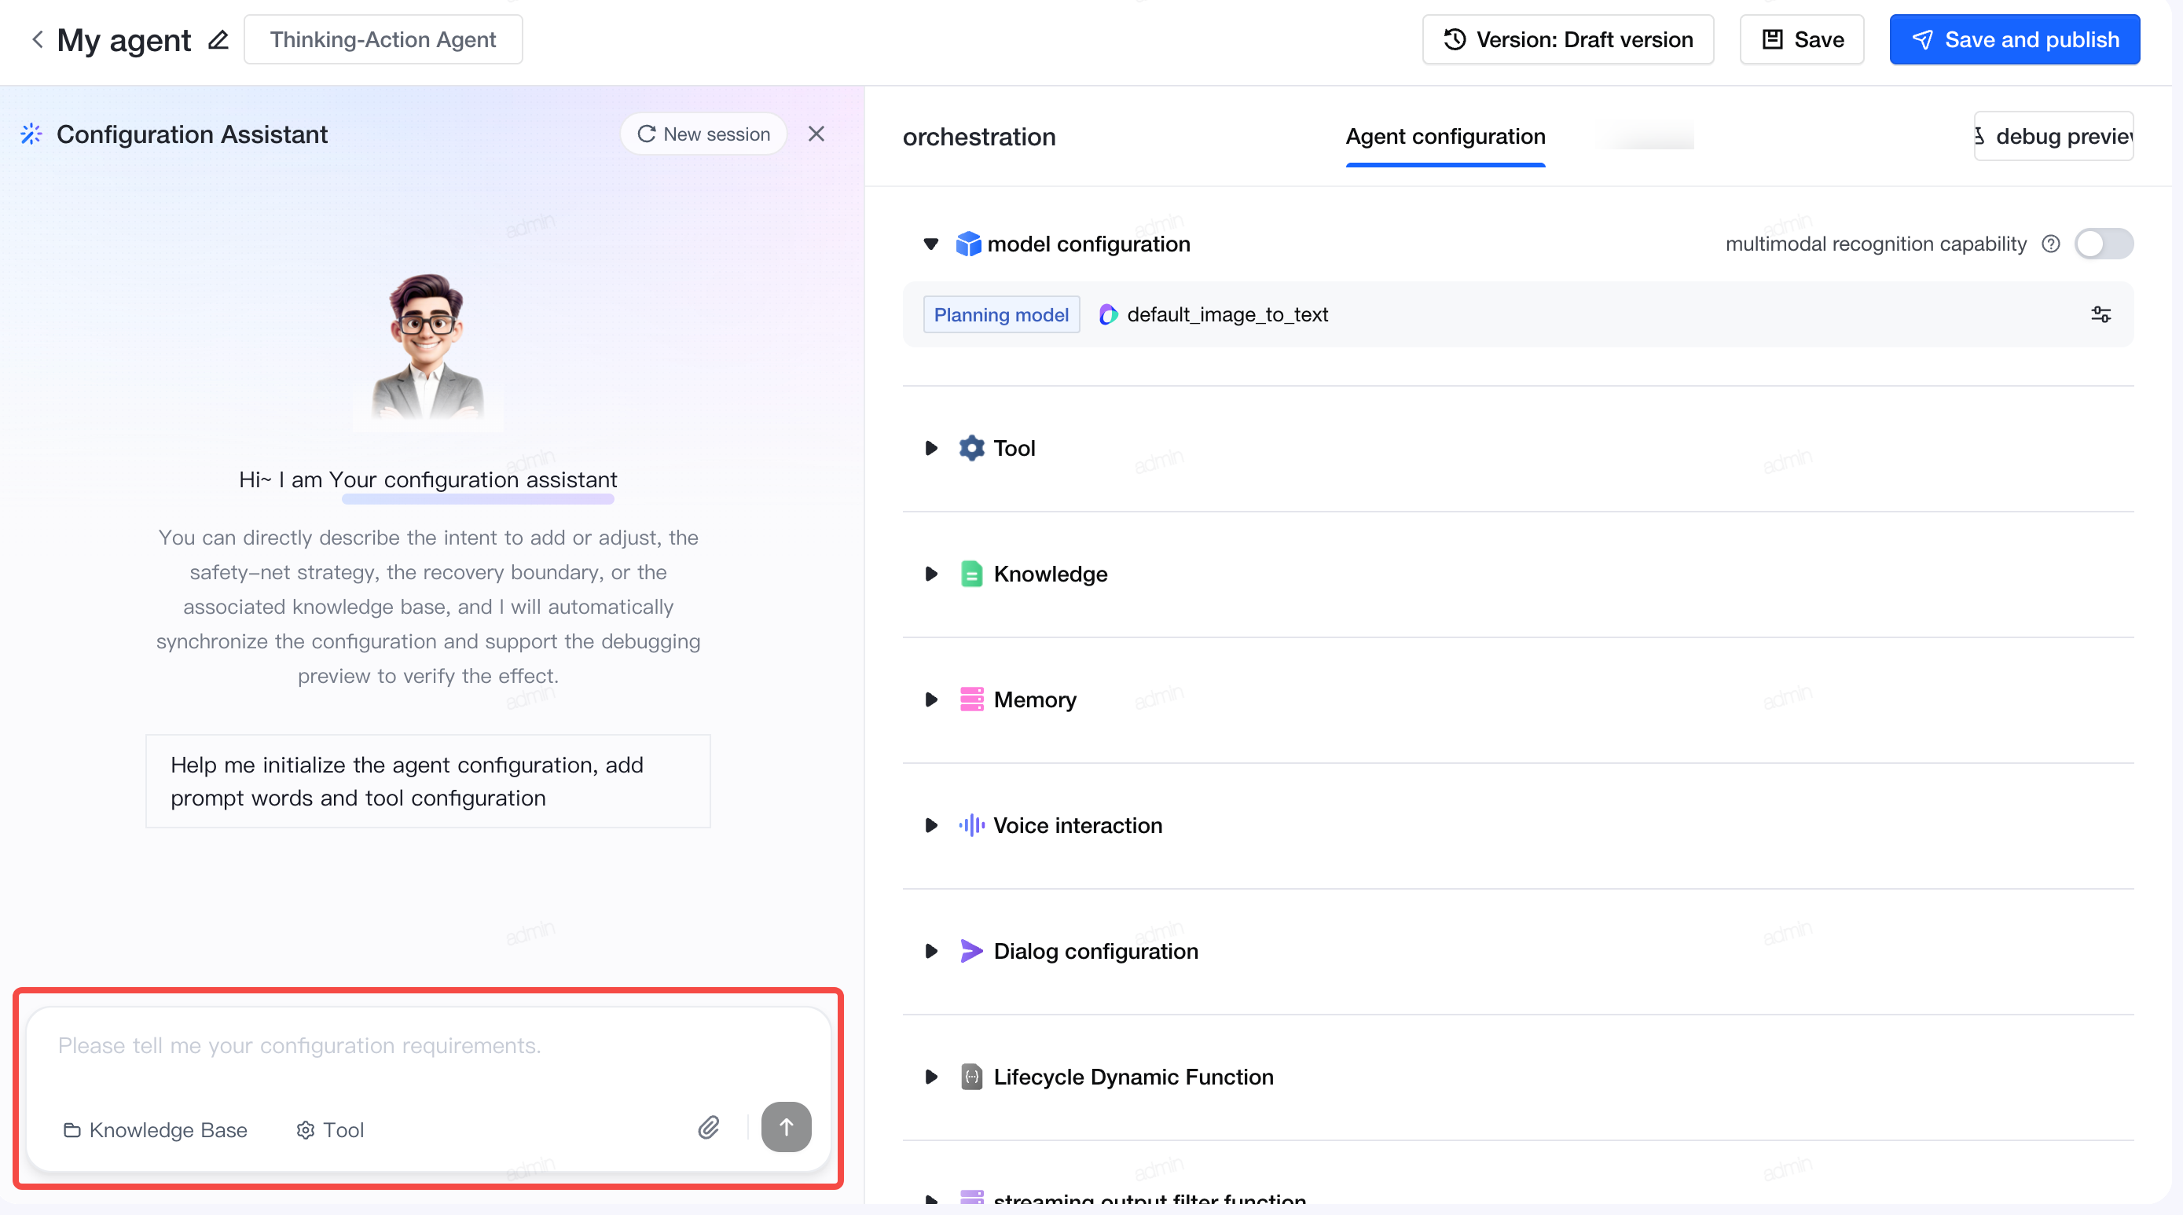Expand the Voice interaction section
This screenshot has height=1215, width=2183.
[x=930, y=825]
